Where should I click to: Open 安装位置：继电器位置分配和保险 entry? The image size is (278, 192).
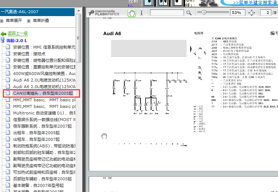[x=44, y=60]
